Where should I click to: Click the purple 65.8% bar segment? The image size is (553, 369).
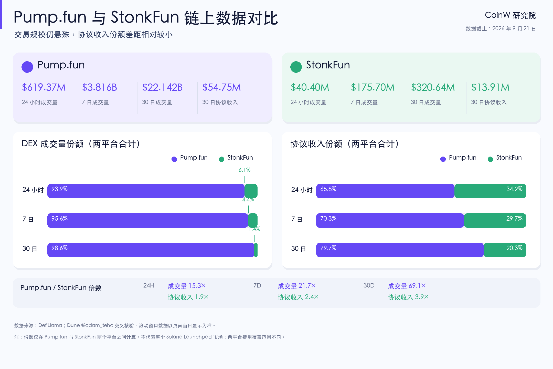coord(385,191)
